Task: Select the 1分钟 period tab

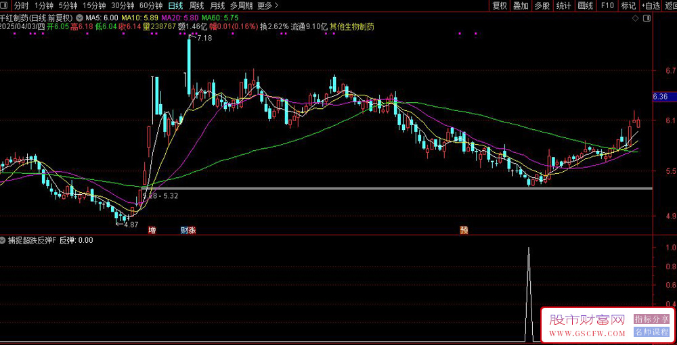Action: point(44,5)
